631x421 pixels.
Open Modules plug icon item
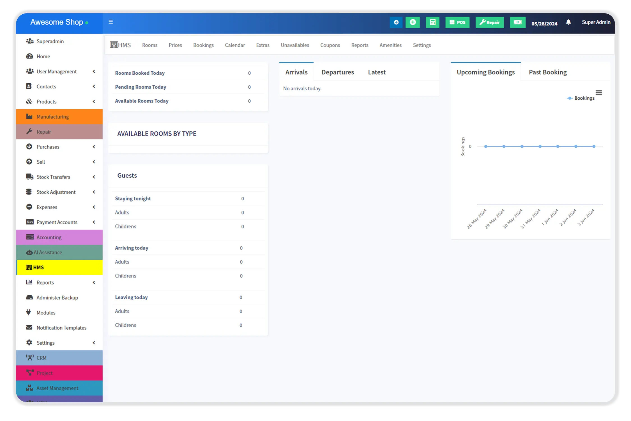(x=59, y=313)
